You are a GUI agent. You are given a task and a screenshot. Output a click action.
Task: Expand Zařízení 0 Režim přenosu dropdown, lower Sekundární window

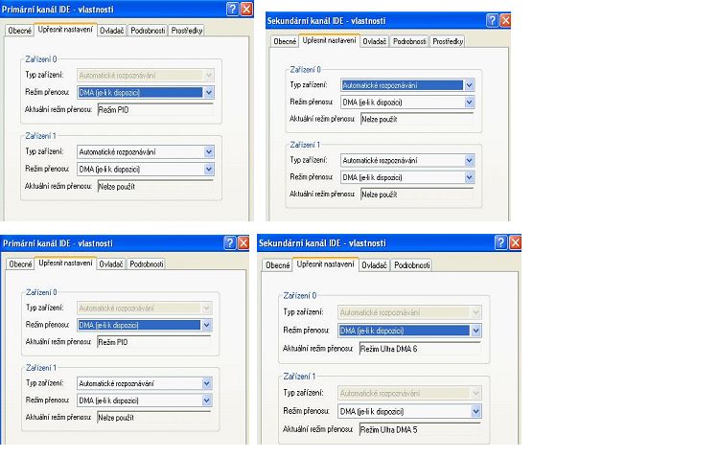coord(475,331)
